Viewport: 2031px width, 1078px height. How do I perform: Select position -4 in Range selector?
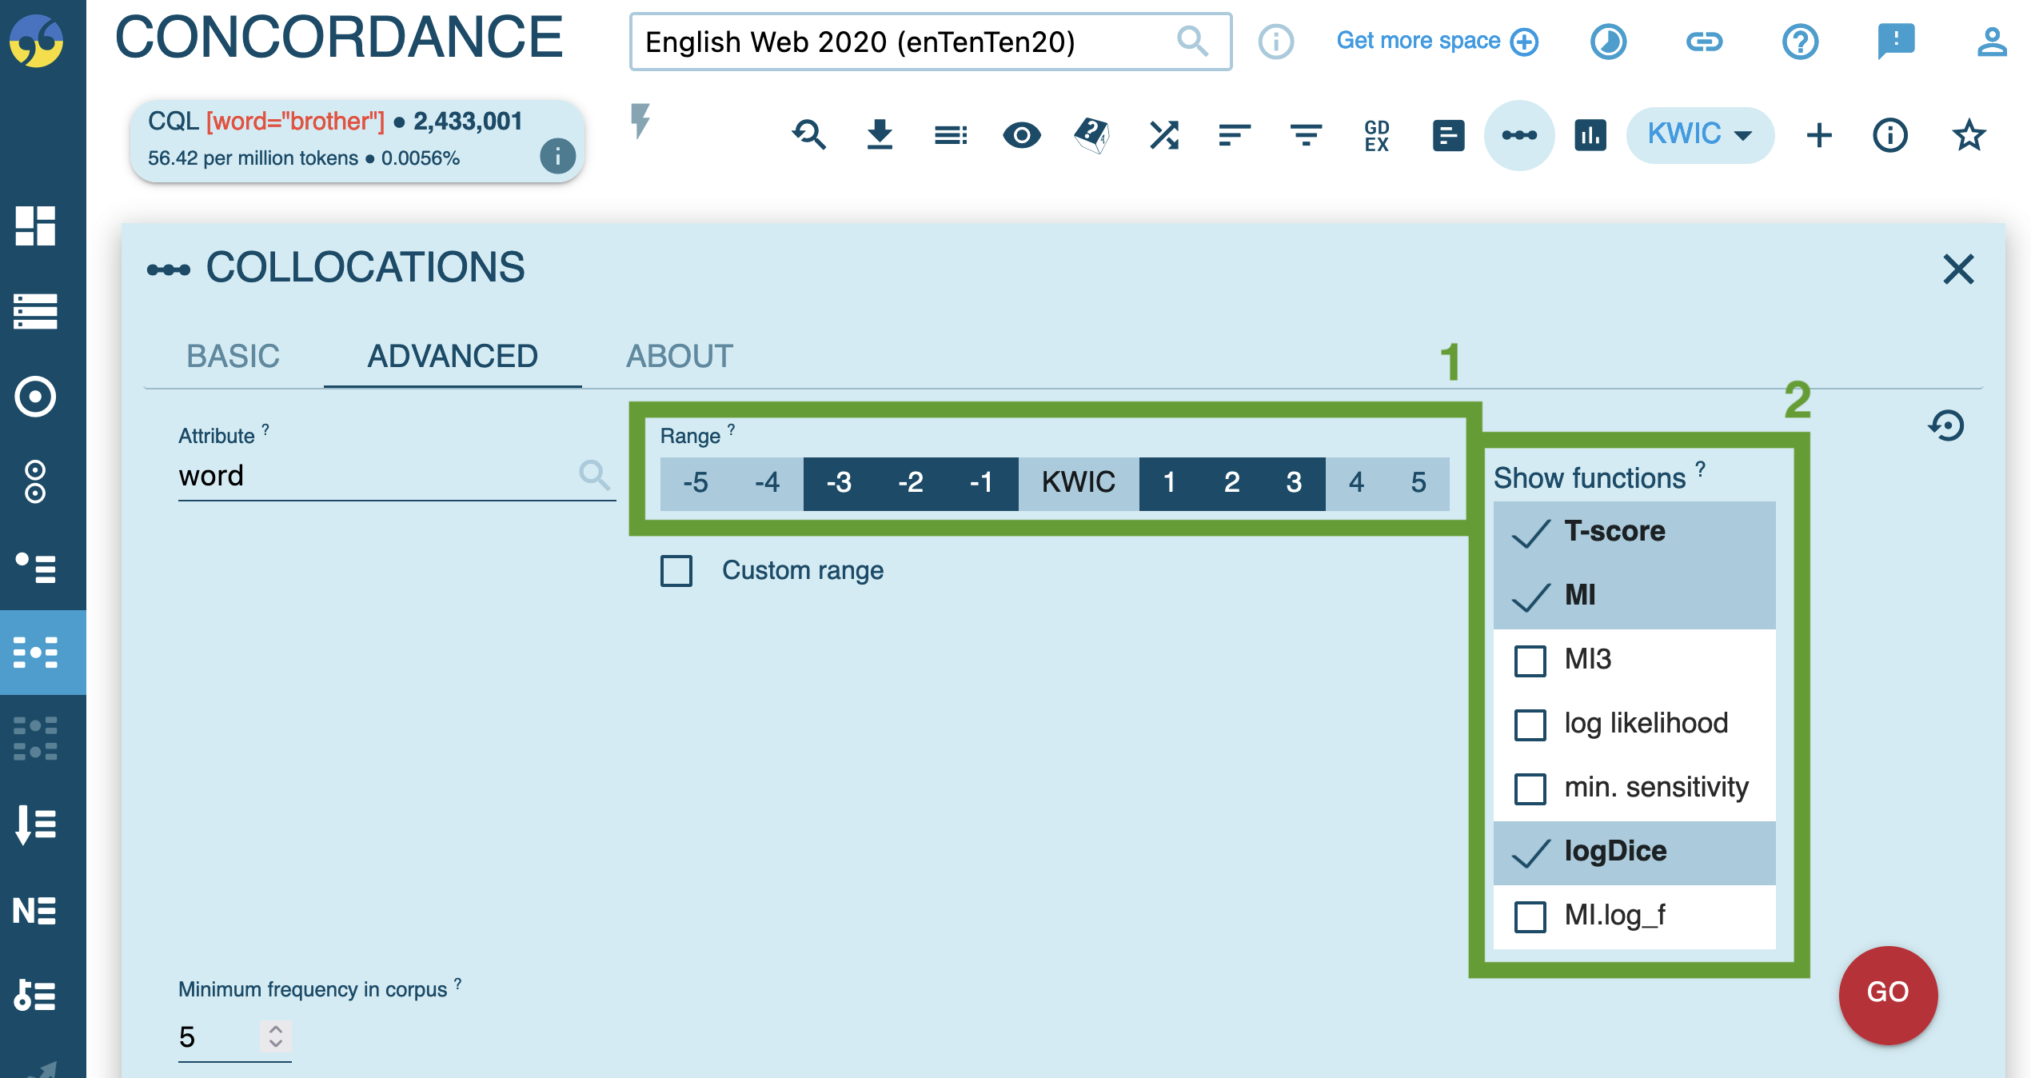(x=767, y=483)
